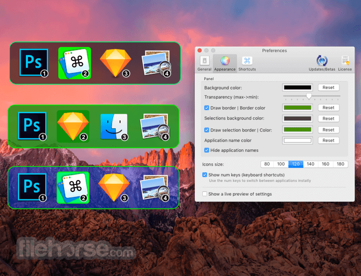The image size is (361, 276).
Task: Uncheck Hide application names
Action: (206, 150)
